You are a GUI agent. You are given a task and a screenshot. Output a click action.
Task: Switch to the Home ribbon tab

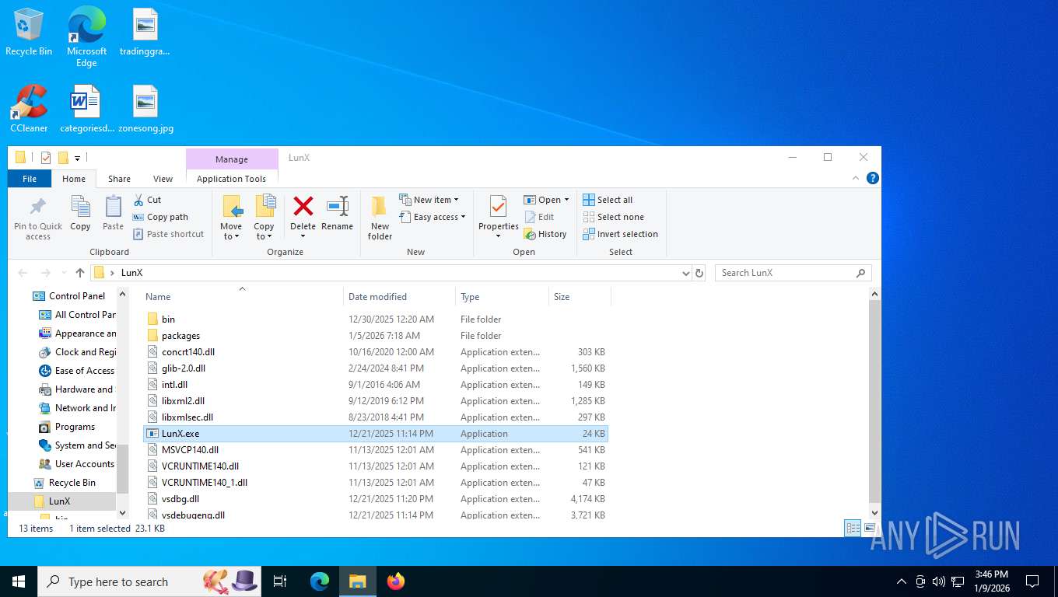tap(74, 179)
